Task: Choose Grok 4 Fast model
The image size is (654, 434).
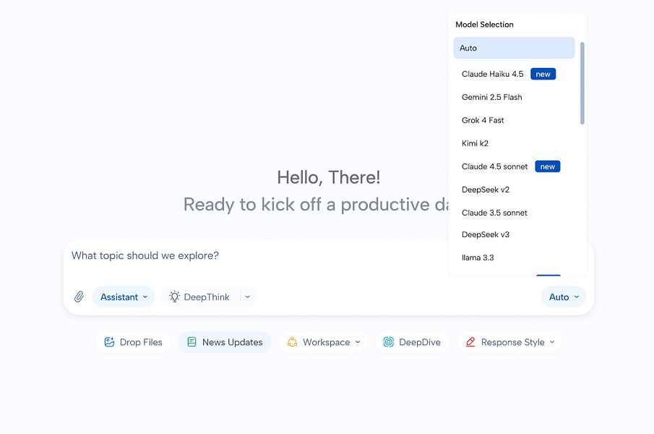Action: pos(514,120)
